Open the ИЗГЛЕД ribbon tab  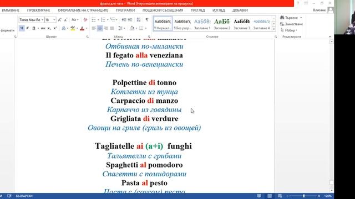(219, 11)
